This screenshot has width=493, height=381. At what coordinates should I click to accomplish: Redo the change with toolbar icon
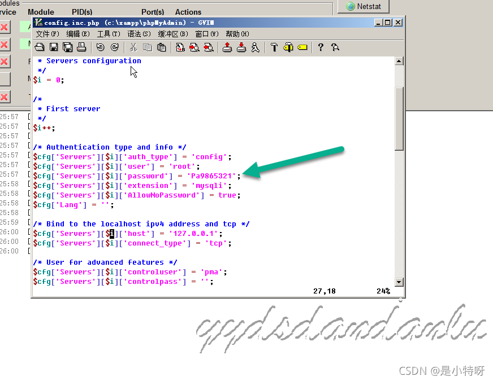pyautogui.click(x=115, y=47)
